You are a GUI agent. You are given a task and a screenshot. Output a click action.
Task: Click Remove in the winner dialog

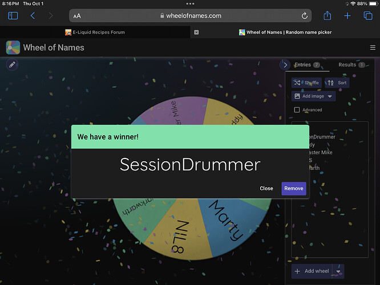[x=294, y=189]
